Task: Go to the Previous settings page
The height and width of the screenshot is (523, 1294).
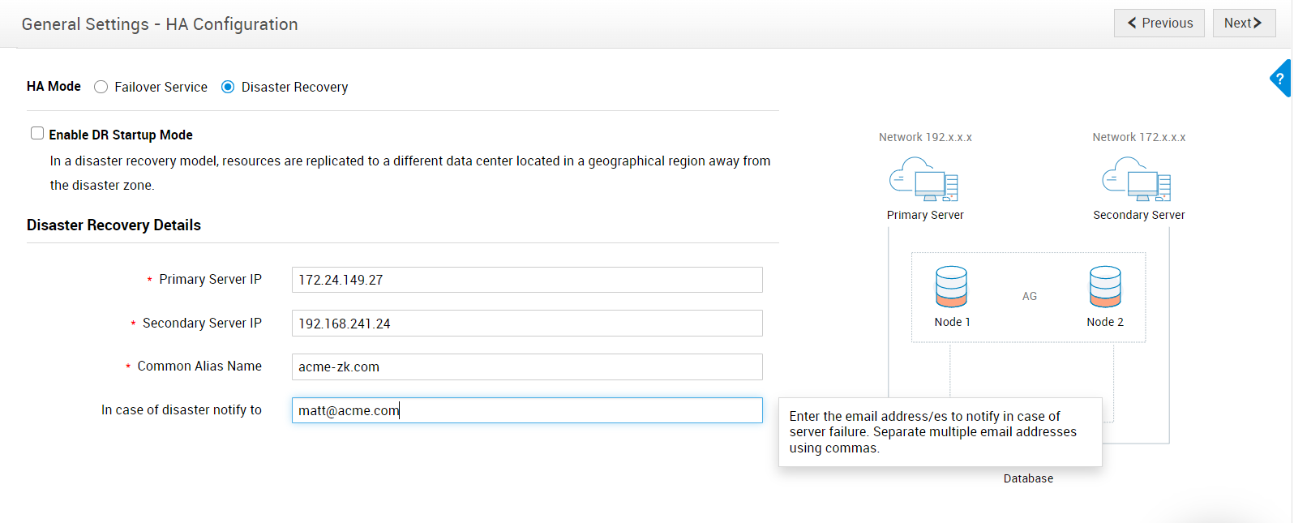Action: (1159, 23)
